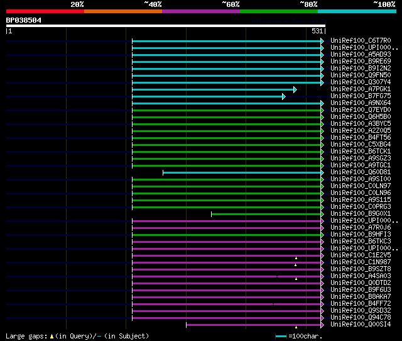This screenshot has height=341, width=402.
Task: Select the UniRef100_A9SGZ3 label
Action: click(x=361, y=159)
